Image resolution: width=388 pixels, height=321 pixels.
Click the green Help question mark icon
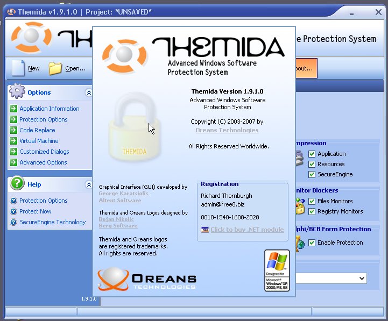[x=17, y=183]
